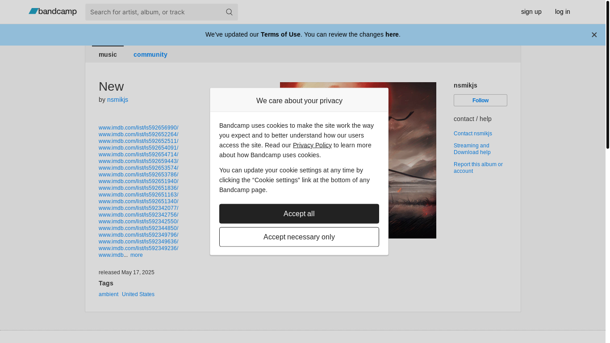Open imdb list ls592342756 link
The width and height of the screenshot is (610, 343).
[138, 215]
